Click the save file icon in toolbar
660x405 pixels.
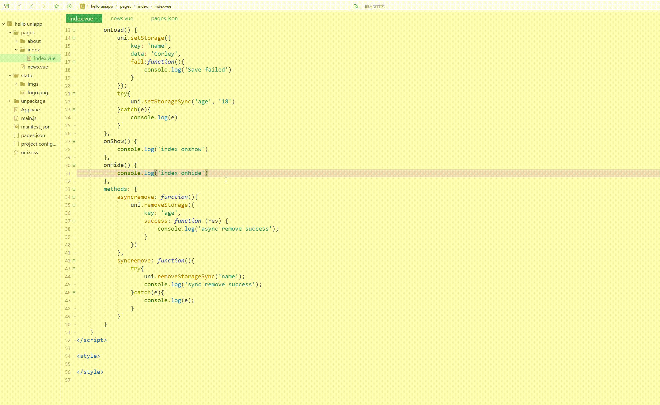[19, 6]
